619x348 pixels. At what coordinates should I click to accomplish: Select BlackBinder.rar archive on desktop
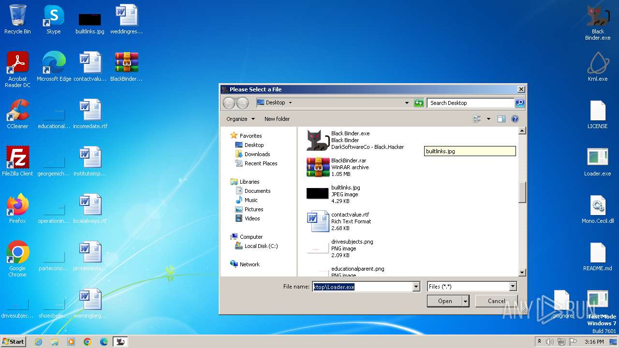[126, 67]
